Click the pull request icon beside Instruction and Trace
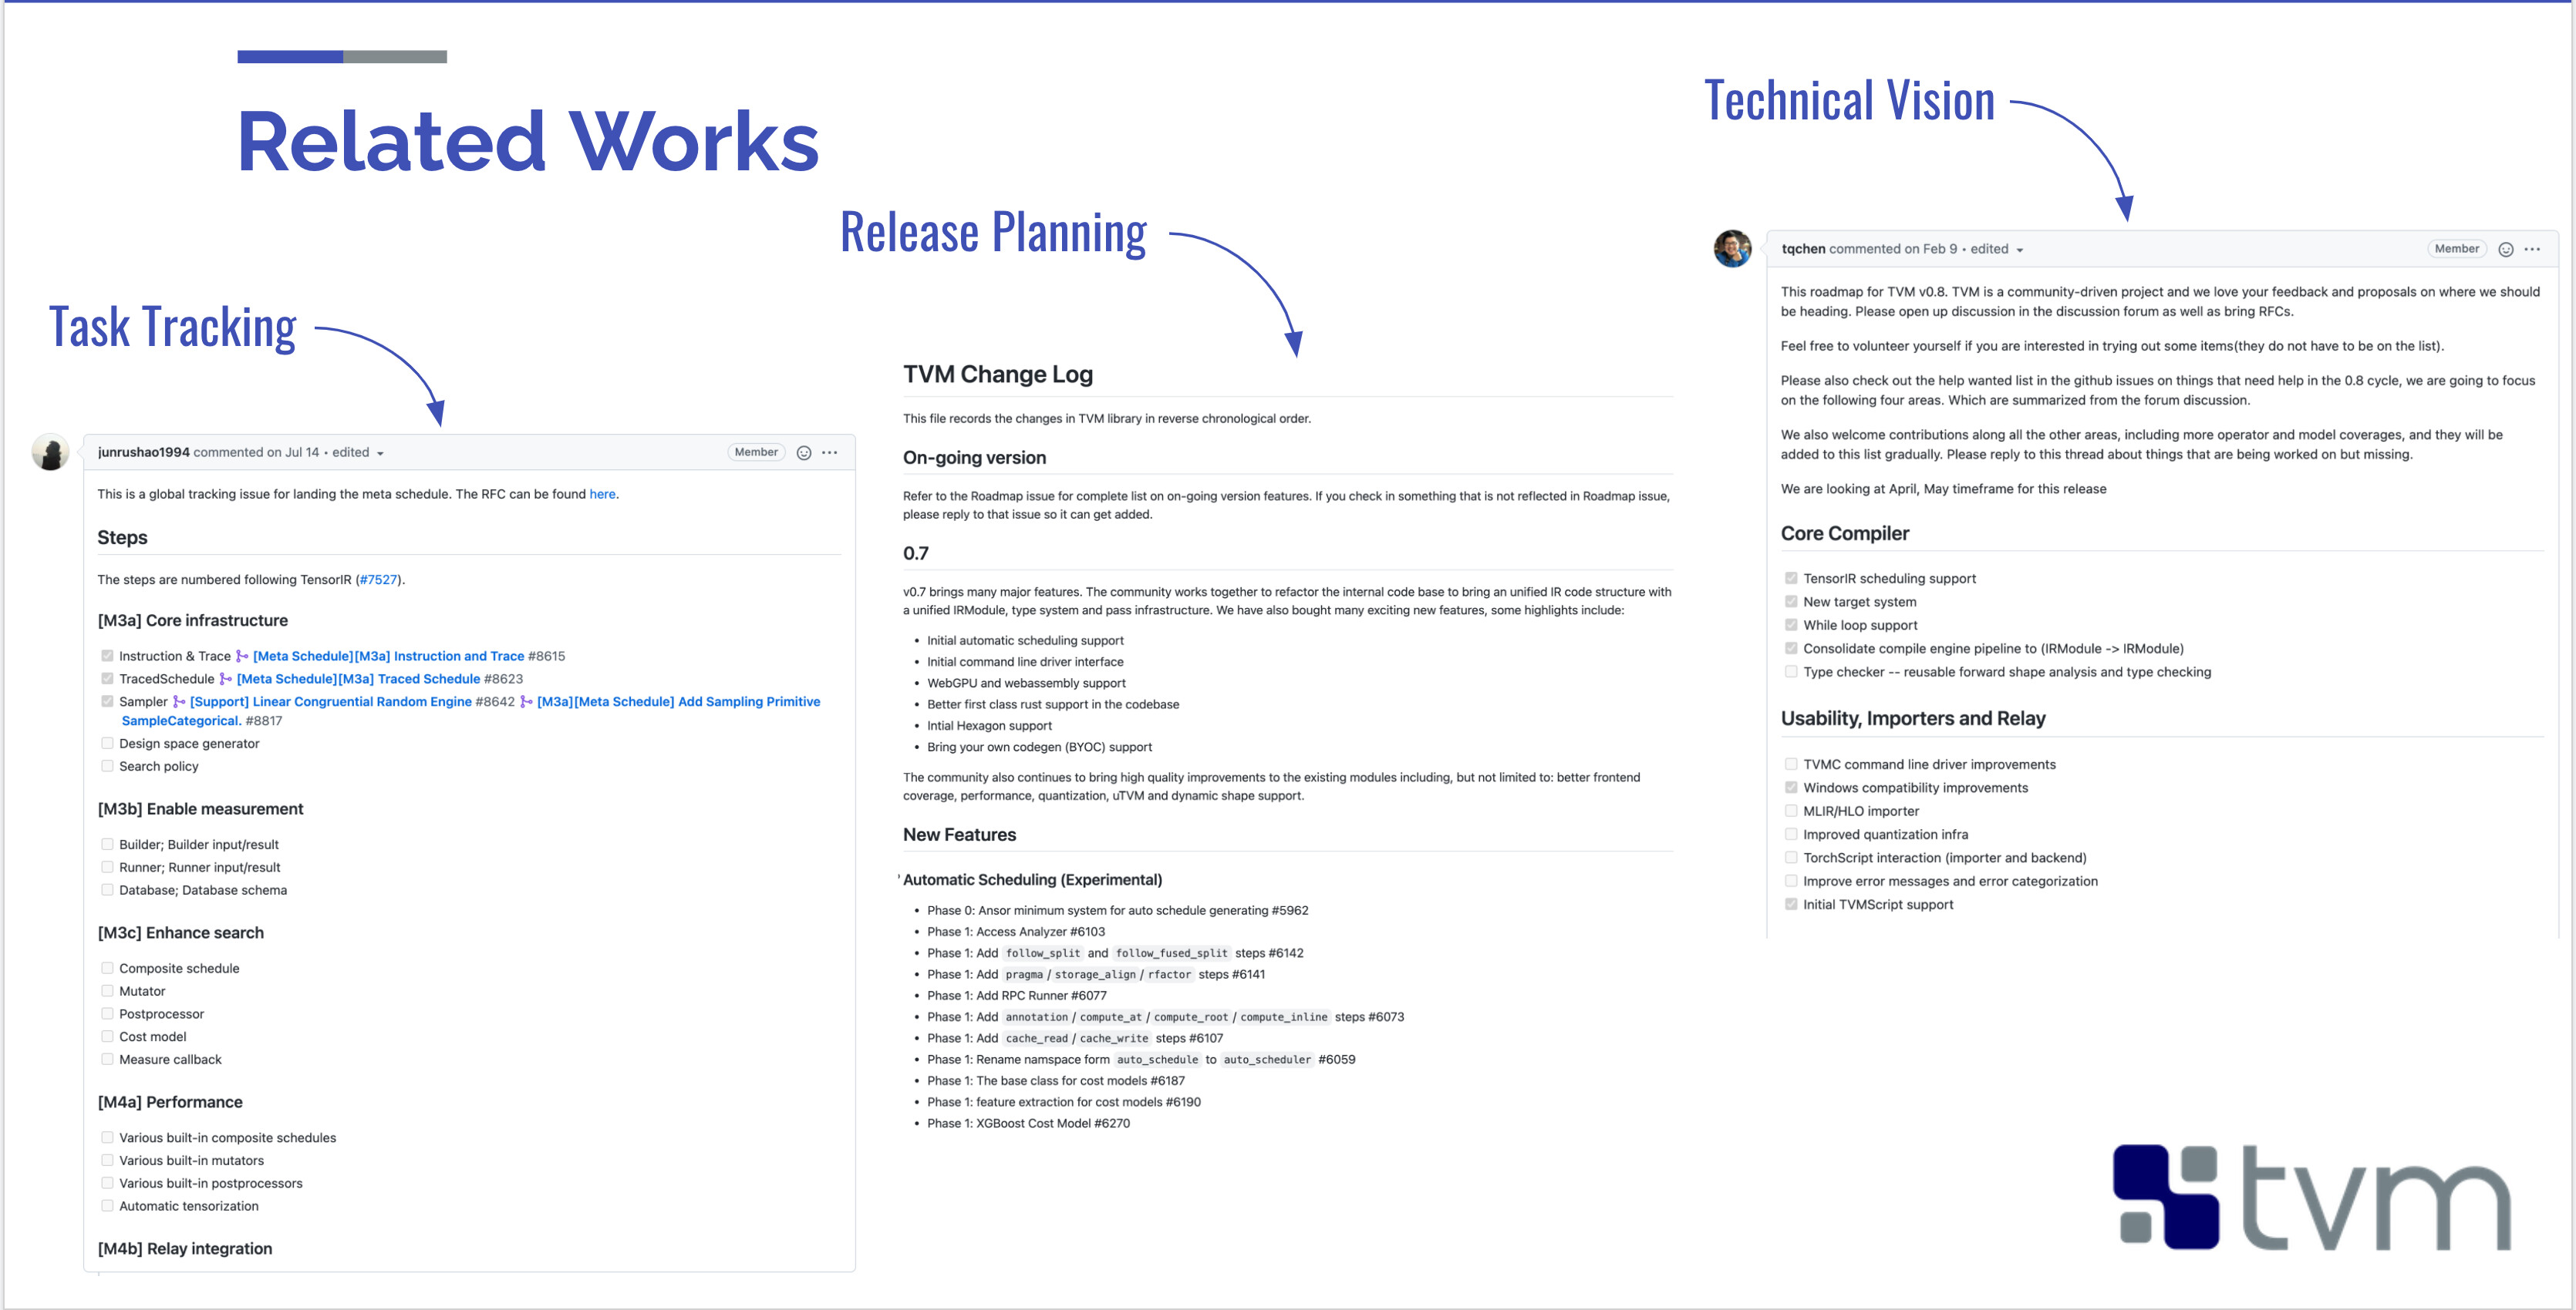 pyautogui.click(x=241, y=657)
